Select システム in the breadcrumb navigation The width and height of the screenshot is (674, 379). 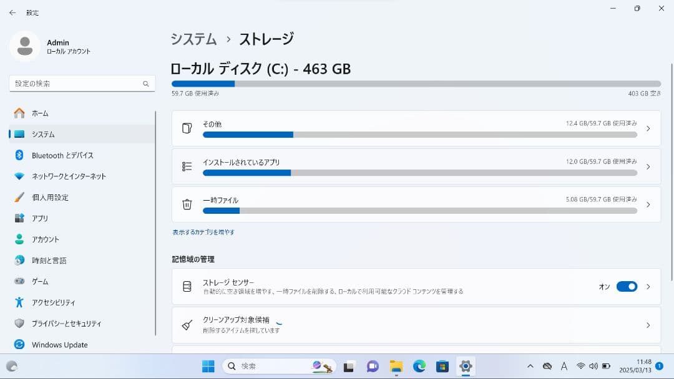194,39
